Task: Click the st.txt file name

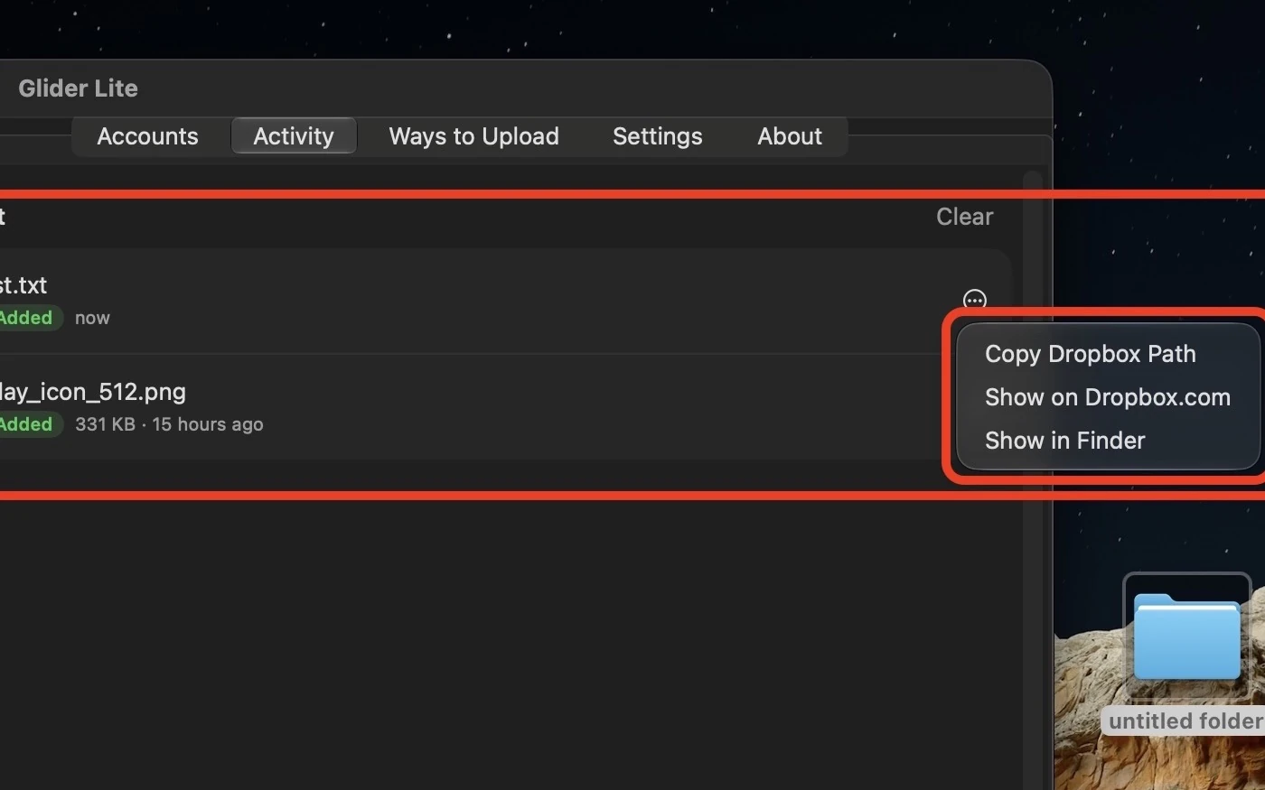Action: coord(23,285)
